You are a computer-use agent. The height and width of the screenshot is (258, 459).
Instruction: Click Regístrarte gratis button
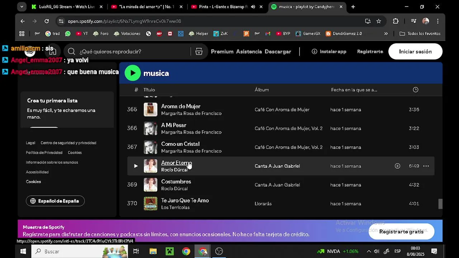coord(401,232)
